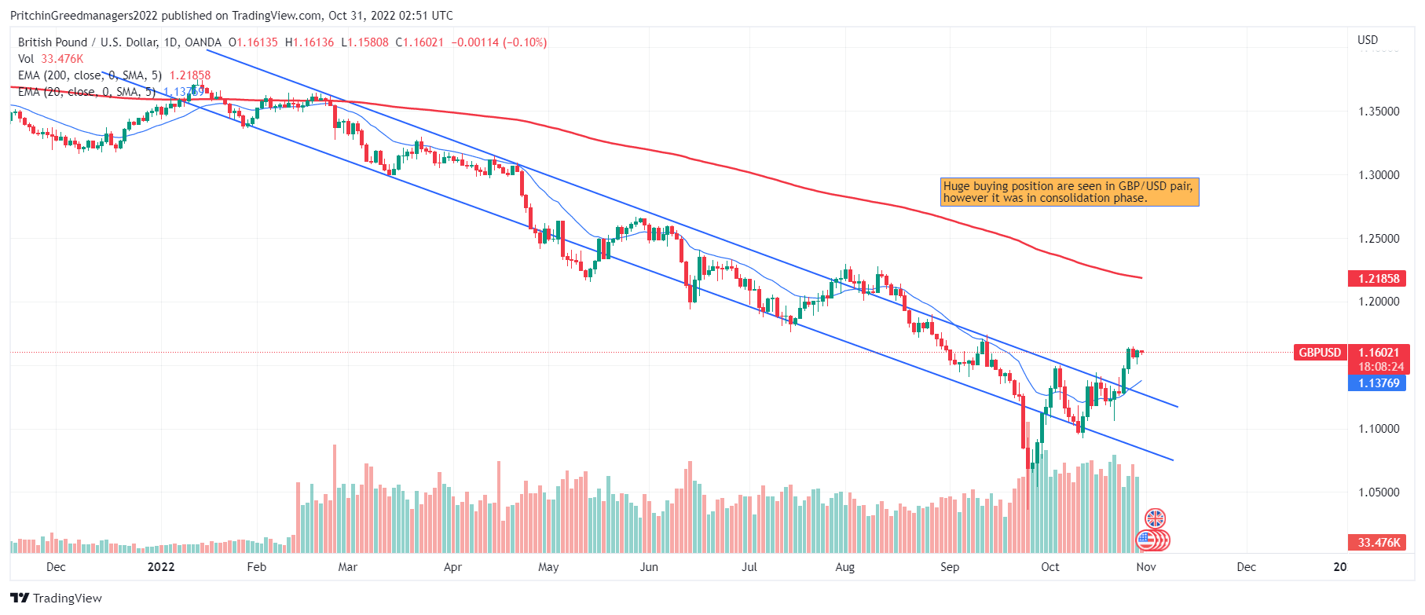Image resolution: width=1425 pixels, height=615 pixels.
Task: Click the EMA (200, close, 0, SMA, 5) legend
Action: pyautogui.click(x=90, y=75)
